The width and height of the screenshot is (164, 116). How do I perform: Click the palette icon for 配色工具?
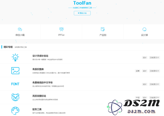15,111
